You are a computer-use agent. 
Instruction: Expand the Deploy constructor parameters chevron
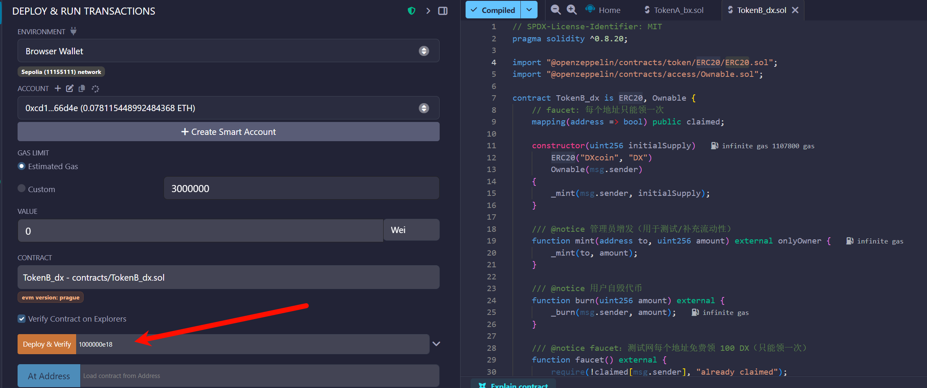(436, 344)
